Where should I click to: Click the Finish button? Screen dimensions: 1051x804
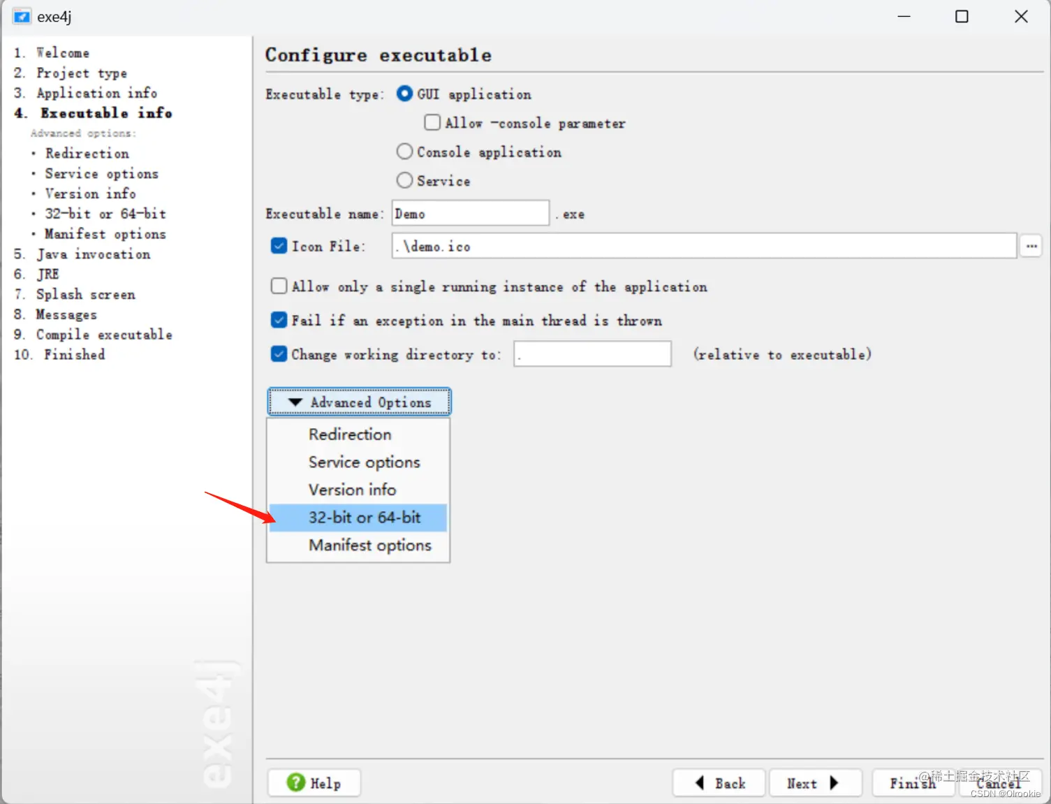pos(913,783)
